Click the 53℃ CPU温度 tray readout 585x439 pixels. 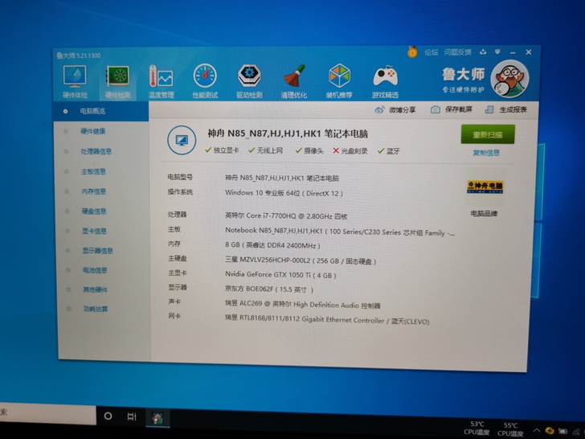[477, 429]
